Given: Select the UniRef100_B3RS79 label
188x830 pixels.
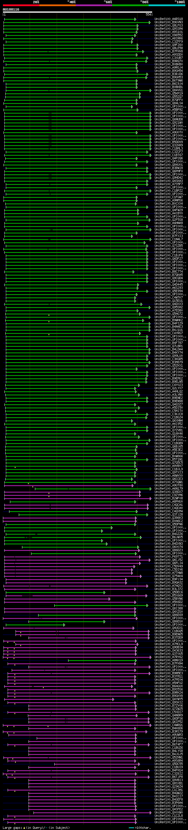Looking at the screenshot, I should 169,731.
